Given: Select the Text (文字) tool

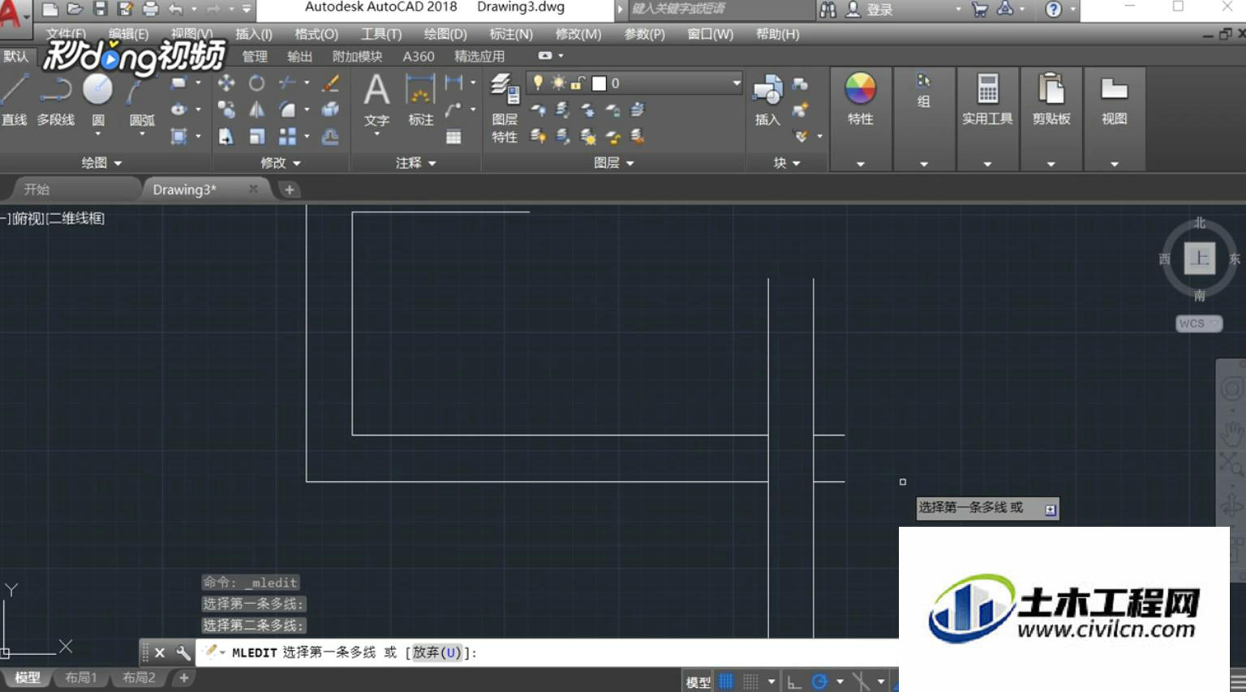Looking at the screenshot, I should tap(376, 100).
